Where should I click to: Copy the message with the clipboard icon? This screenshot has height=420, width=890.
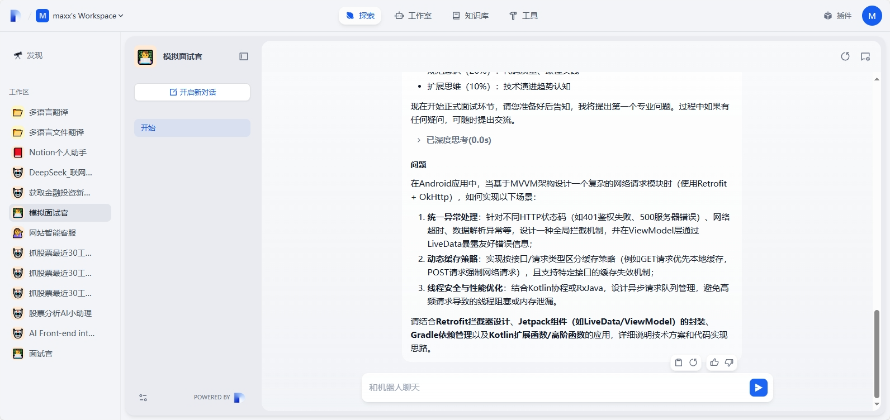click(x=679, y=362)
